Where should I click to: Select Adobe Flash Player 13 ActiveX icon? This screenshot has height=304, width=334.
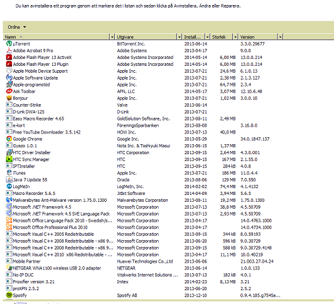click(9, 57)
